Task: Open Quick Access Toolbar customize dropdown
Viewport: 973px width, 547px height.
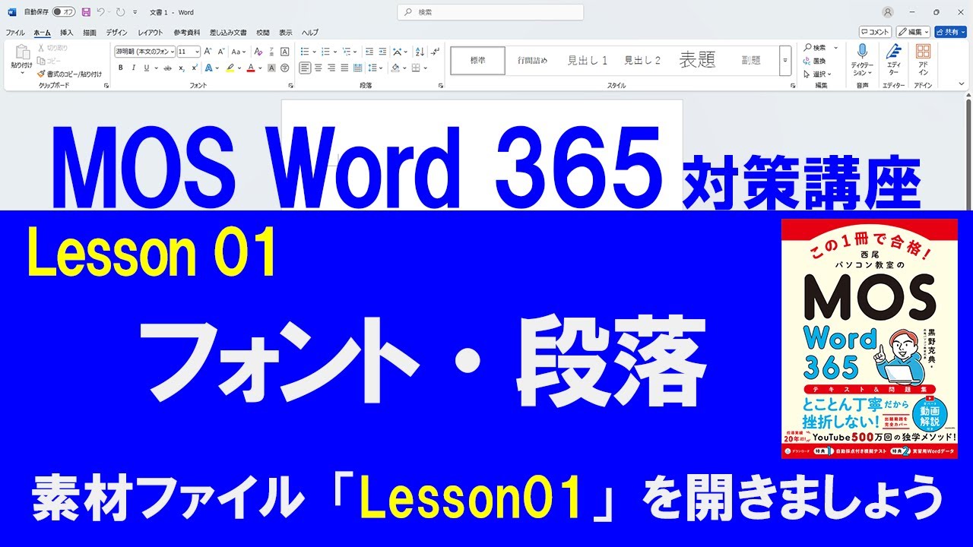Action: click(135, 12)
